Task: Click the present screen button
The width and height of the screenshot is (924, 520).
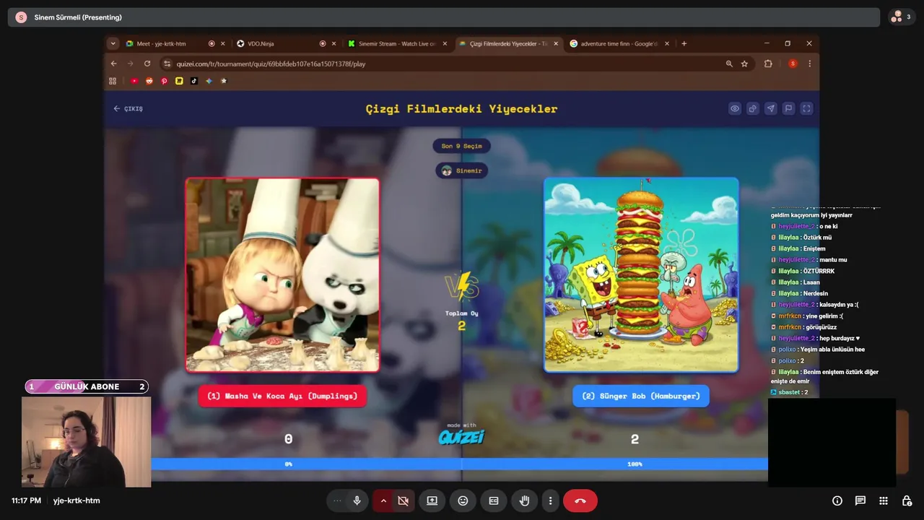Action: (x=432, y=500)
